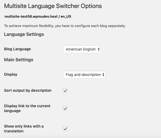The image size is (161, 138).
Task: Click the Language Settings section heading
Action: 24,34
